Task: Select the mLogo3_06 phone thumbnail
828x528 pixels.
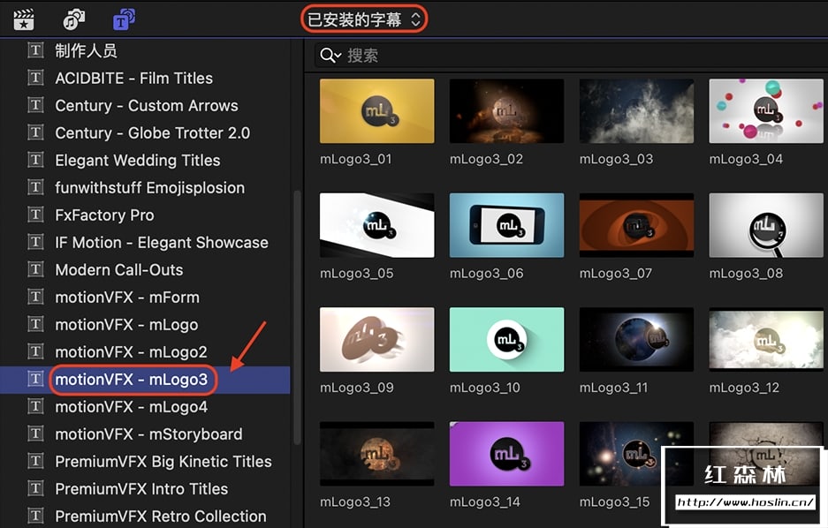Action: 507,225
